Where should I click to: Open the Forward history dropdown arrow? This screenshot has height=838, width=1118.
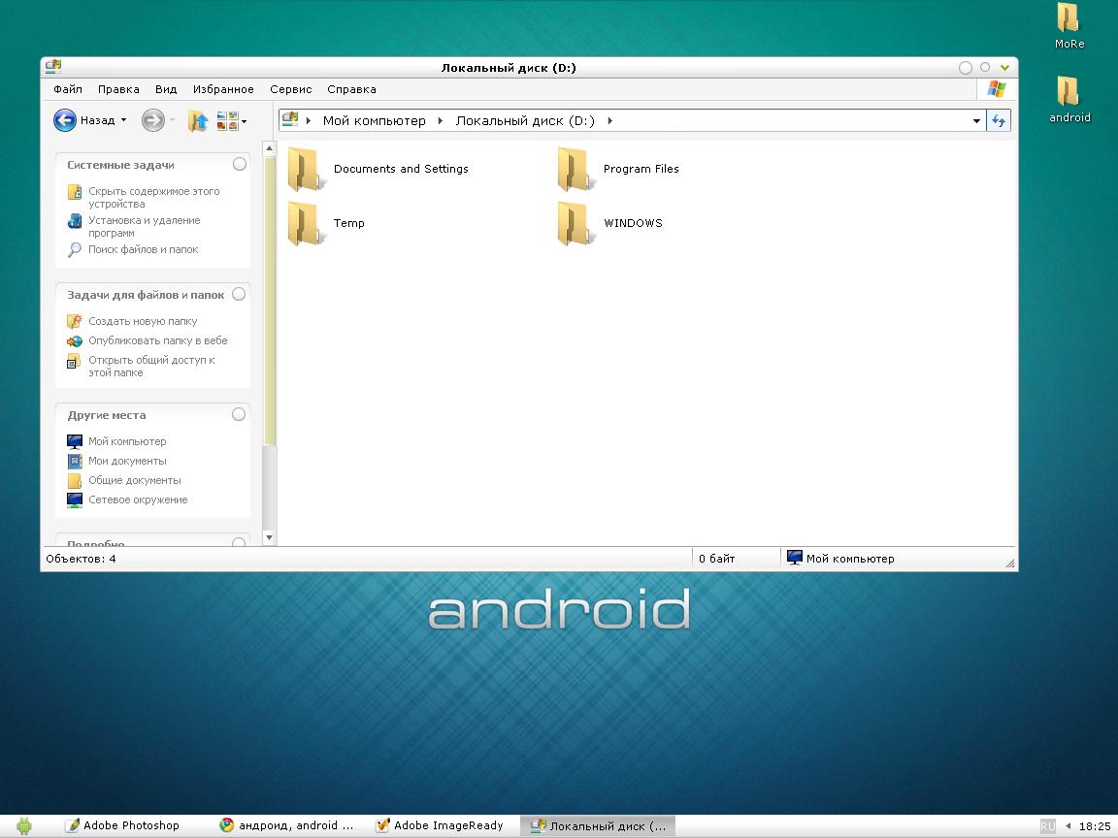coord(172,120)
